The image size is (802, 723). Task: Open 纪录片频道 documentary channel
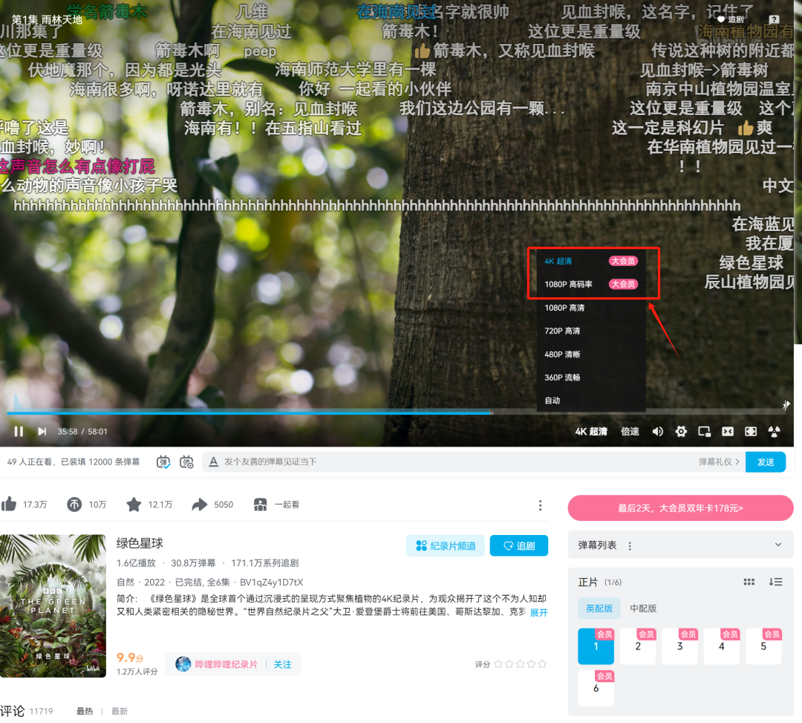[x=445, y=545]
